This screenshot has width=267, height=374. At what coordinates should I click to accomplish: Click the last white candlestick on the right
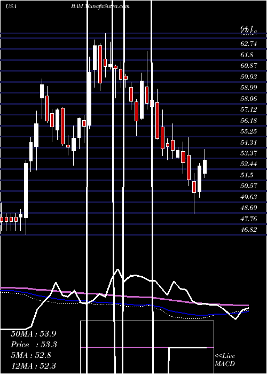click(205, 167)
